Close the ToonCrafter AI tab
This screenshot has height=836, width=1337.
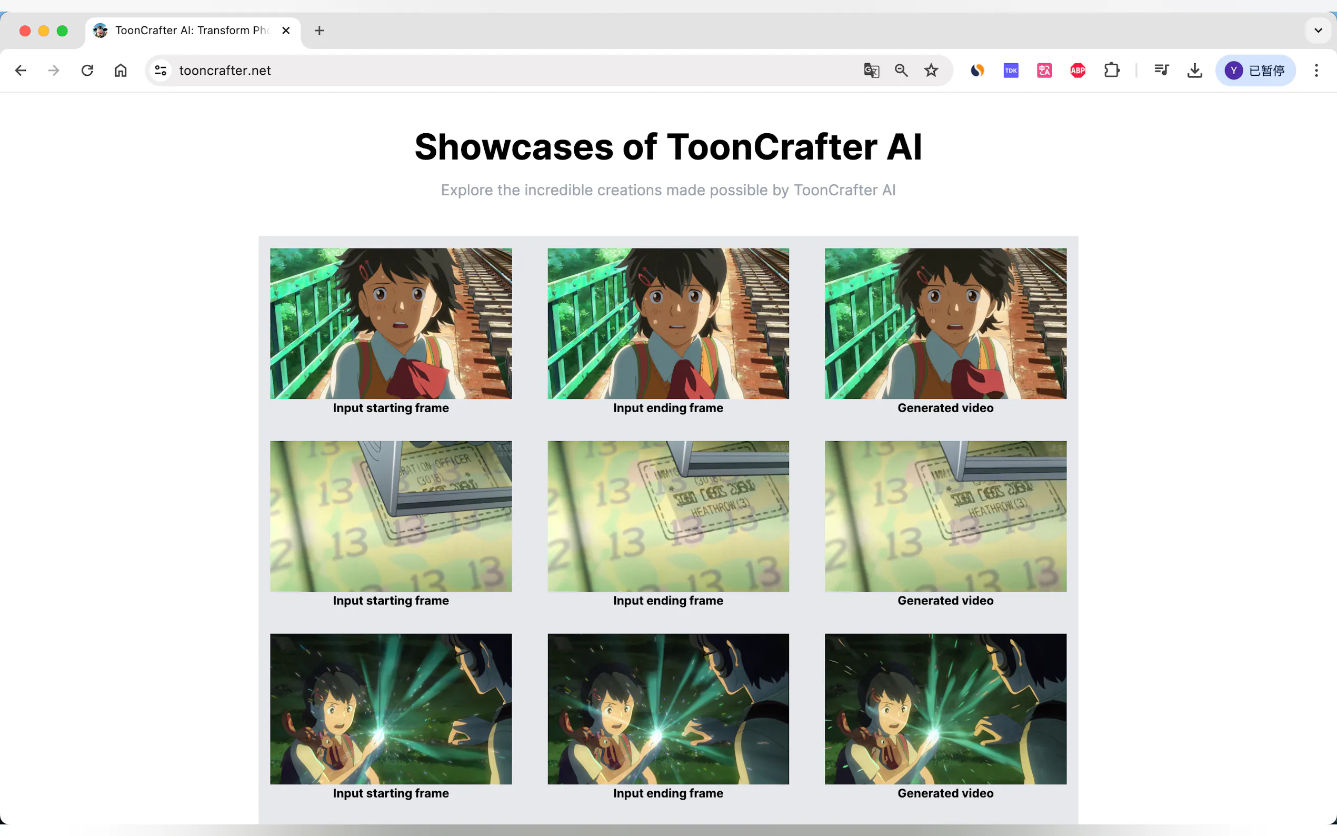pos(286,31)
